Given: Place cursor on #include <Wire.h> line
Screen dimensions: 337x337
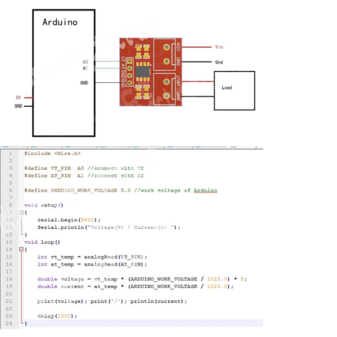Looking at the screenshot, I should coord(52,153).
